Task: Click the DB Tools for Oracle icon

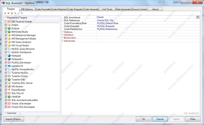Action: click(x=9, y=21)
